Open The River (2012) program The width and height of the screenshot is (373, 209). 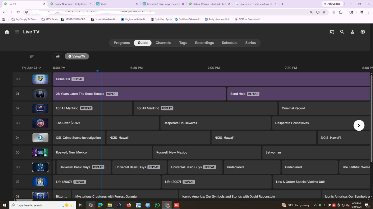click(106, 123)
